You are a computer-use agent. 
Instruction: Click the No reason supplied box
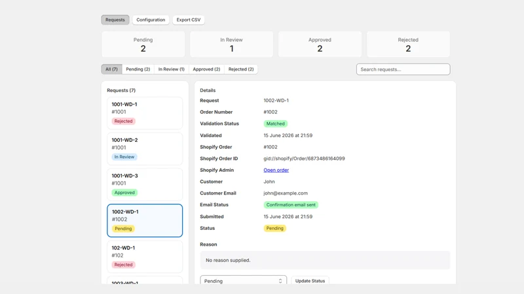[325, 260]
